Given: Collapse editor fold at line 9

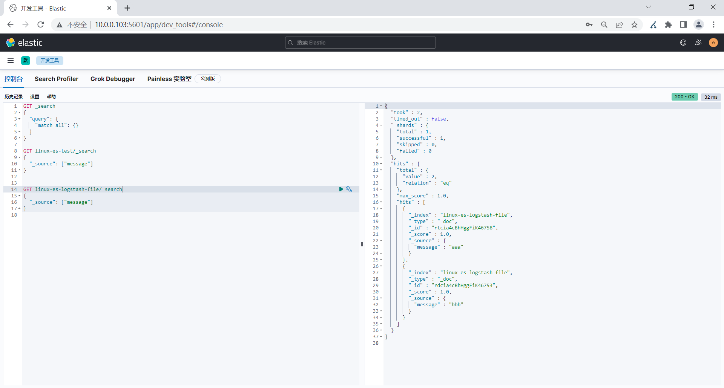Looking at the screenshot, I should 19,157.
